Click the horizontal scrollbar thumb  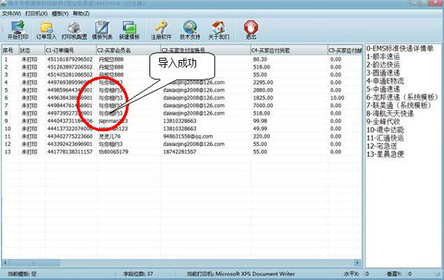pyautogui.click(x=34, y=263)
